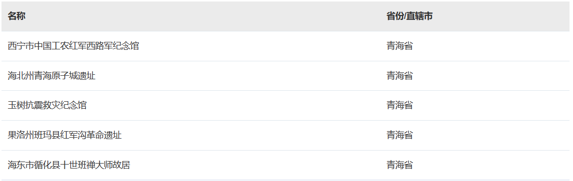Select 果洛州班玛县红军沟革命遗址 name
Viewport: 573px width, 181px height.
click(65, 136)
